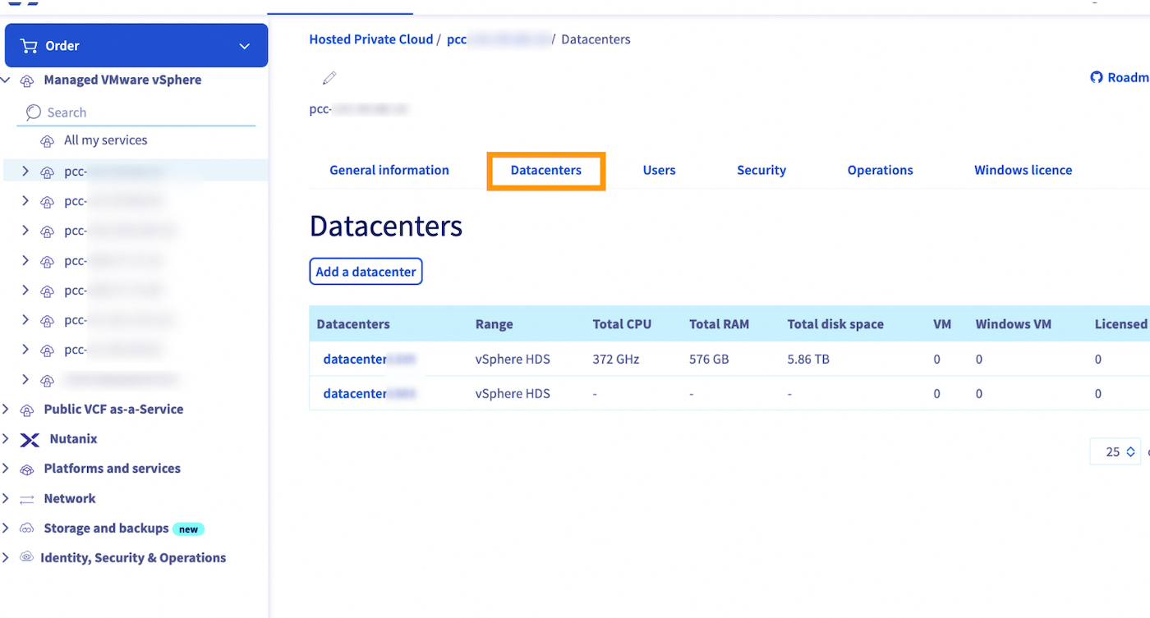Open the Order dropdown chevron
Image resolution: width=1150 pixels, height=618 pixels.
tap(244, 45)
